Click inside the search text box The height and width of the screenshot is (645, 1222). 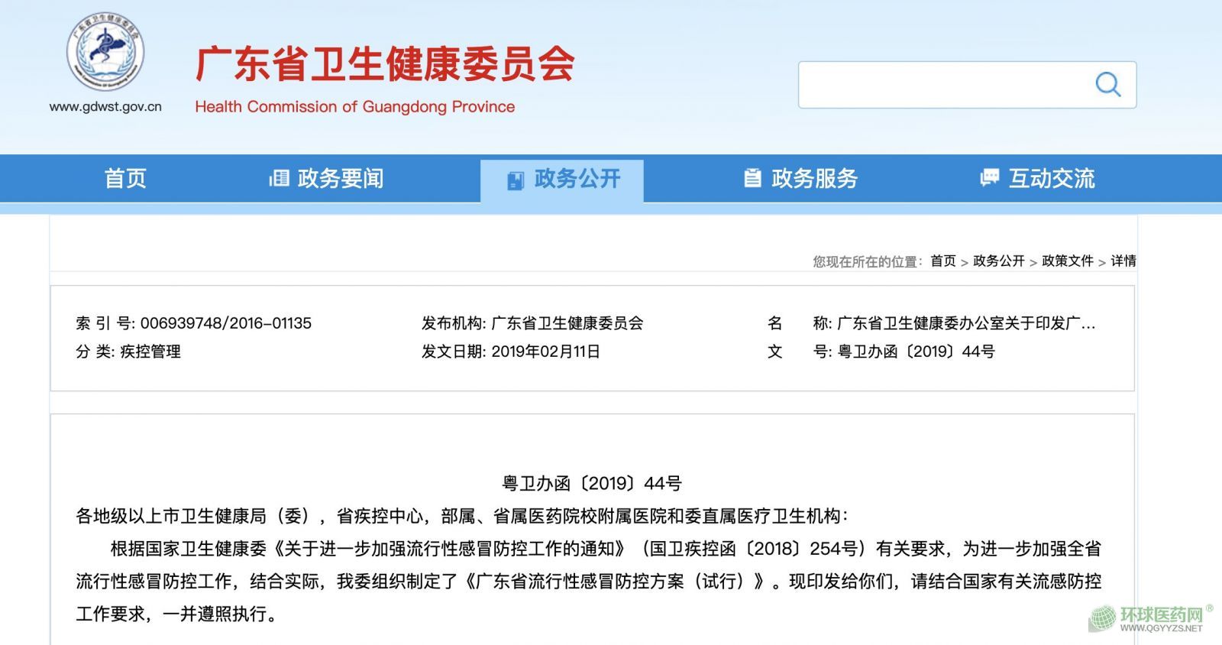pos(943,84)
